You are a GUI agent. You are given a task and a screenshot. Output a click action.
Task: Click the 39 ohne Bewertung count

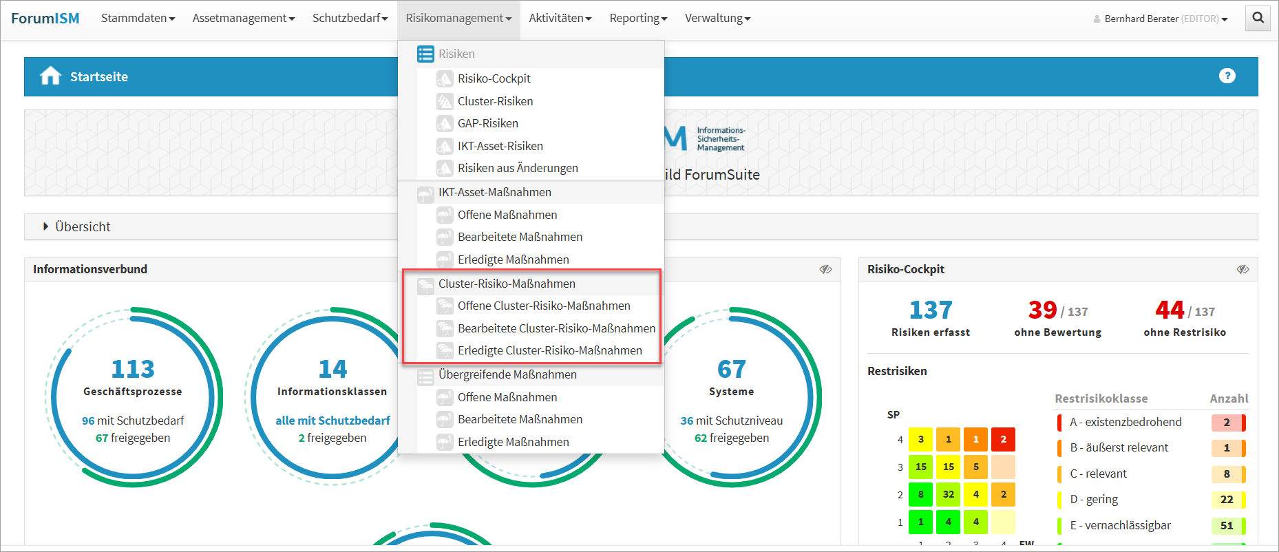(1042, 310)
